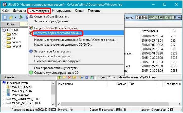
Task: Click the Мой компьютер computer icon
Action: coord(4,83)
